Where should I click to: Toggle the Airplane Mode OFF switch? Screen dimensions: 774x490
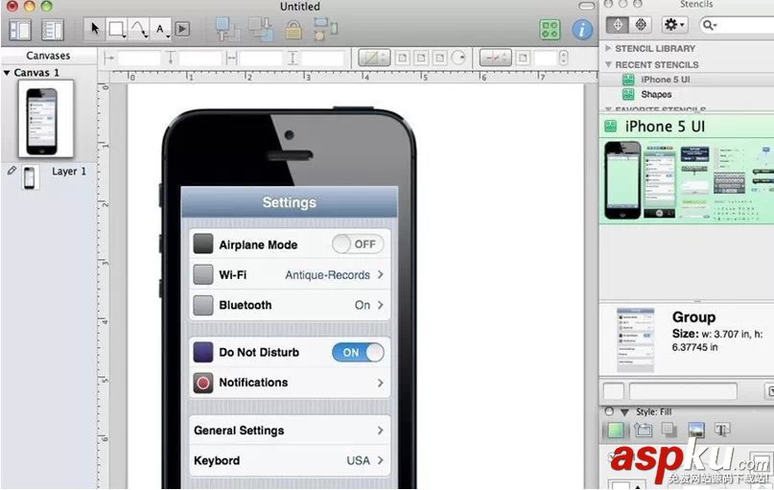tap(358, 244)
